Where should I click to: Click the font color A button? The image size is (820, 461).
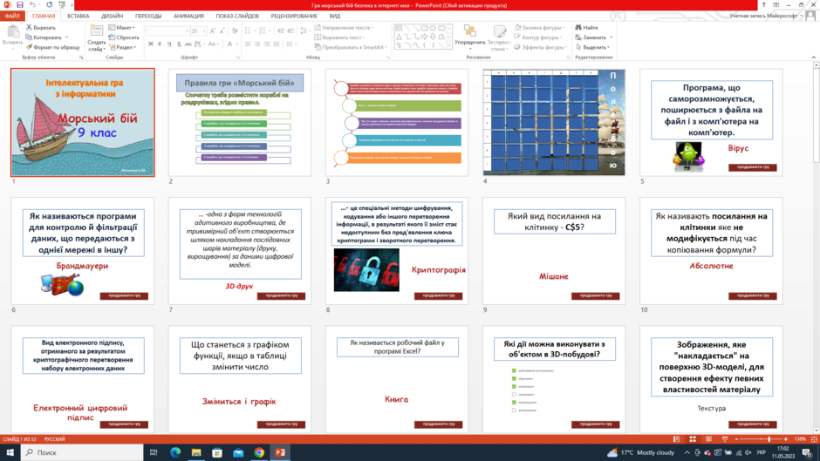click(229, 44)
